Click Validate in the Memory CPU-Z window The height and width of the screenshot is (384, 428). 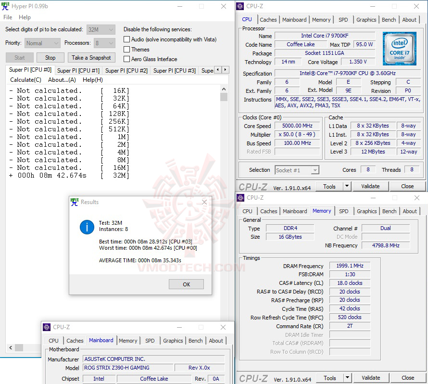371,378
